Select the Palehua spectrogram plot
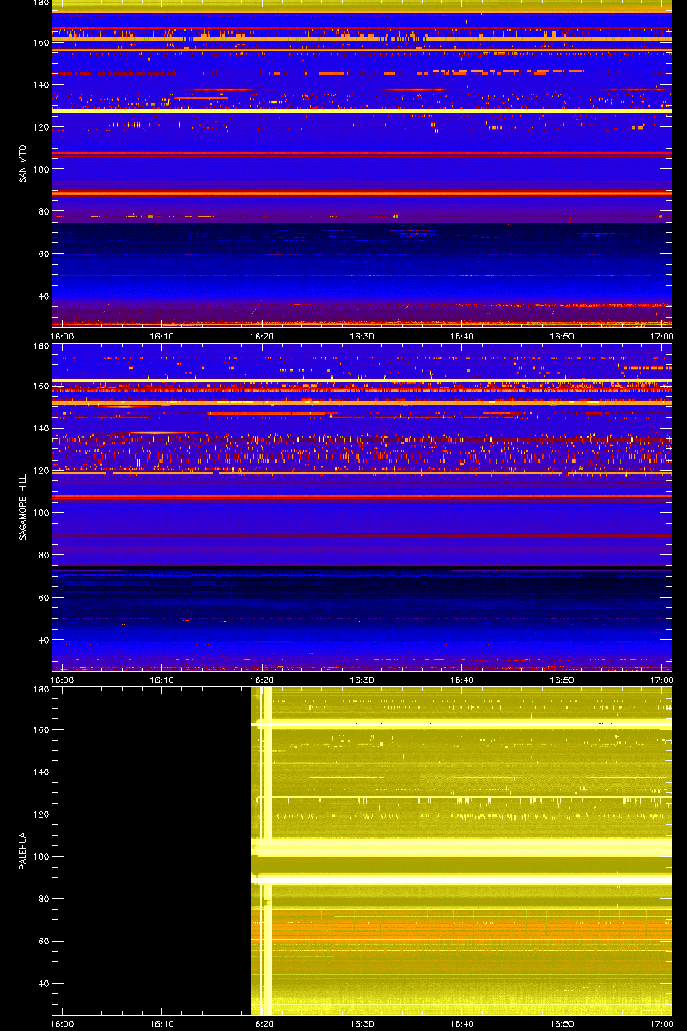The width and height of the screenshot is (687, 1031). coord(362,851)
